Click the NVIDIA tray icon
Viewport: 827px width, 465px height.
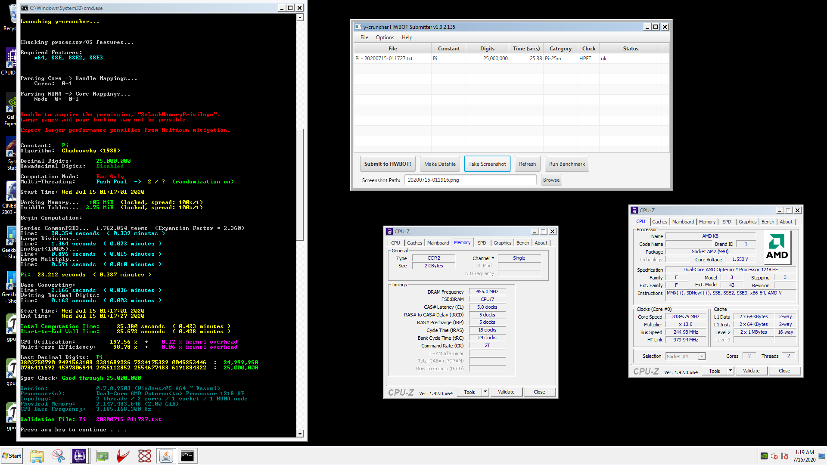[x=764, y=456]
